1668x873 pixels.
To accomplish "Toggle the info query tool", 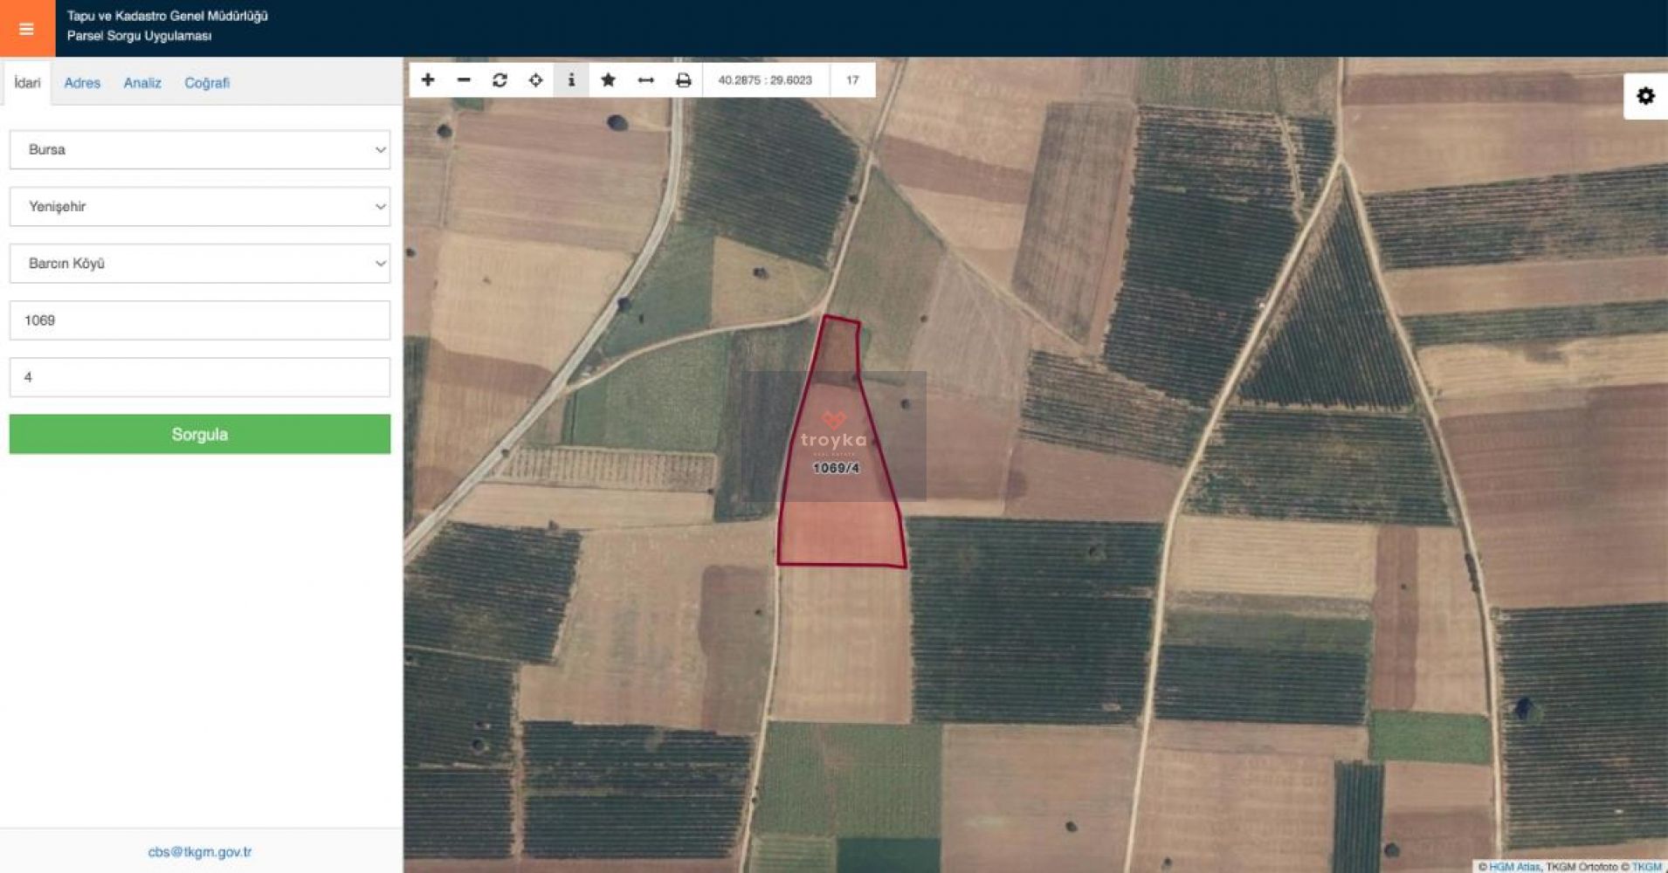I will coord(571,80).
